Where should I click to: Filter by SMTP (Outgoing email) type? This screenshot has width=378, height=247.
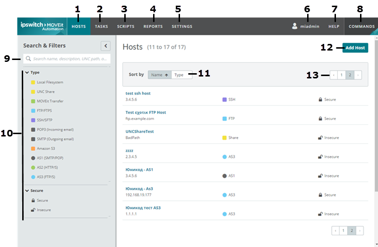[52, 139]
